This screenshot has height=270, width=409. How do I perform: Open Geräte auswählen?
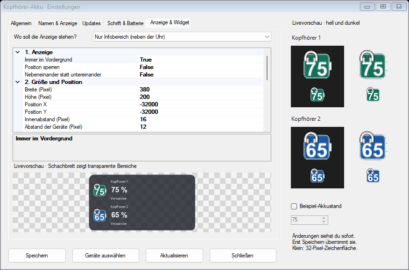tap(106, 256)
